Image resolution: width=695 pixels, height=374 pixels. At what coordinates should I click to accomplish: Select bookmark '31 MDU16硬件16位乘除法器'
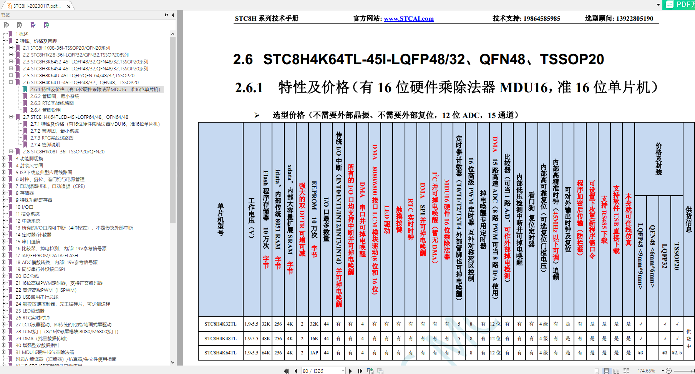tap(45, 352)
